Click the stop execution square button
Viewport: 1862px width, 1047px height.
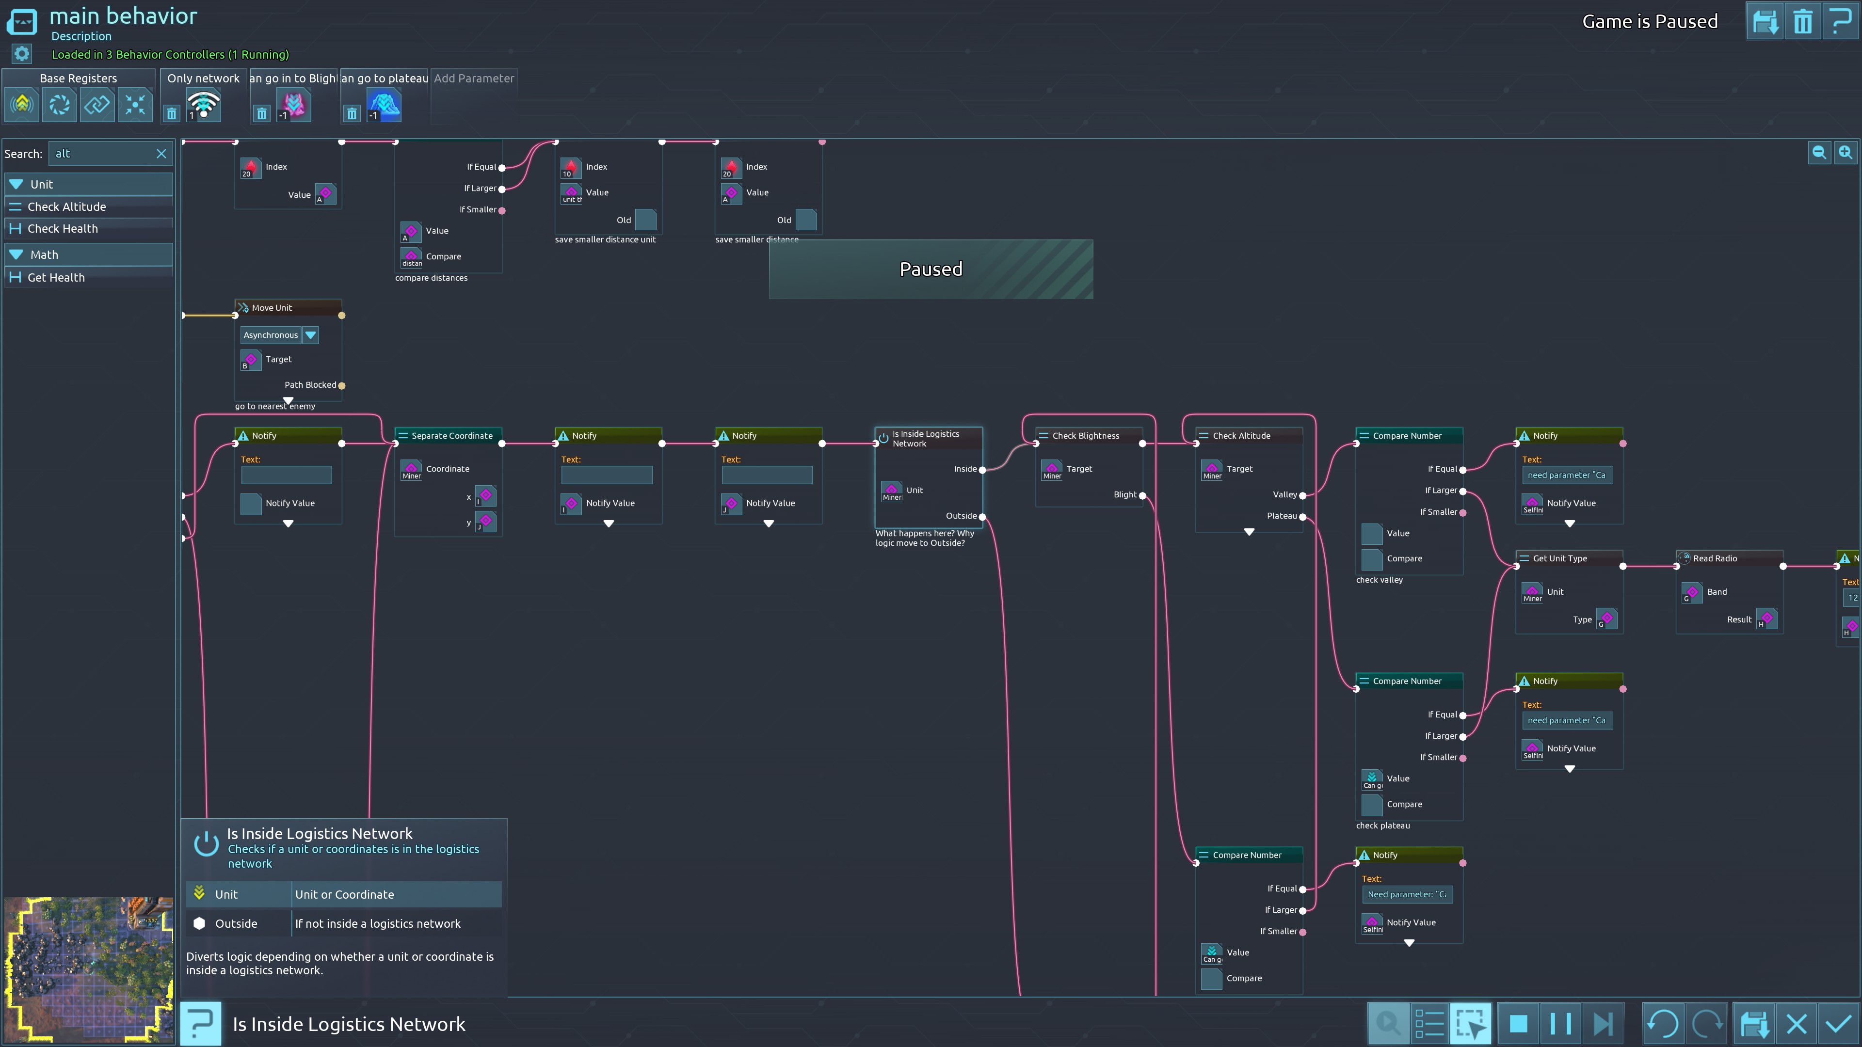coord(1519,1024)
